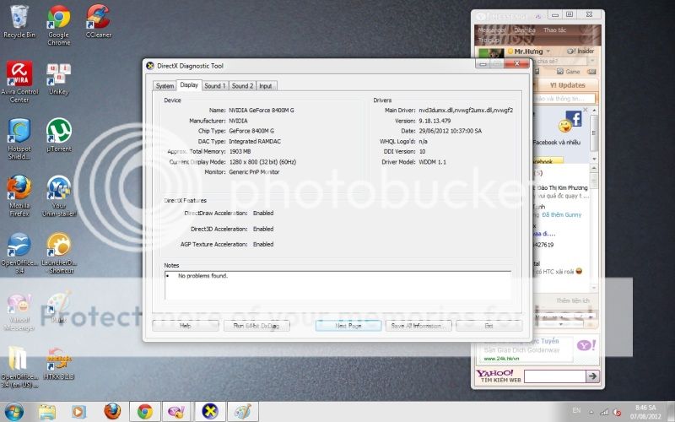
Task: Open the Danh bạ menu
Action: [524, 30]
